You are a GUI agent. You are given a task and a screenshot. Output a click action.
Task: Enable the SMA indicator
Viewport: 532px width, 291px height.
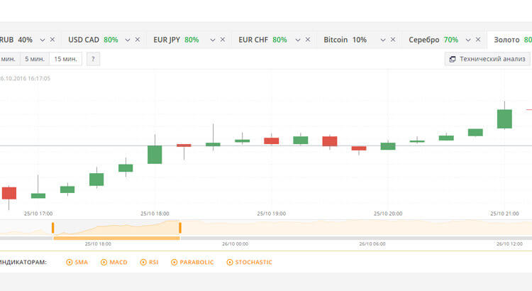(x=77, y=262)
